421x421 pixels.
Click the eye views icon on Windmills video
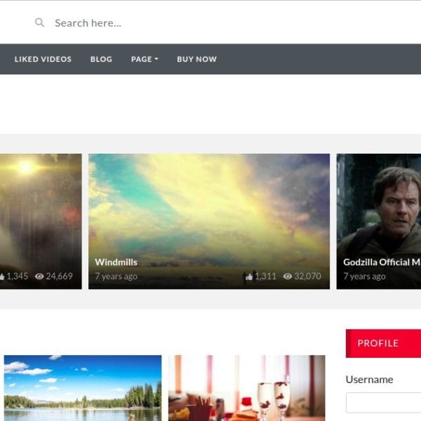288,276
